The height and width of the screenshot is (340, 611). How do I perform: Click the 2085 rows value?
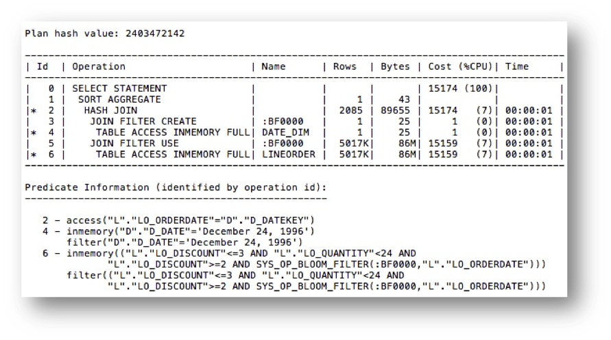350,110
